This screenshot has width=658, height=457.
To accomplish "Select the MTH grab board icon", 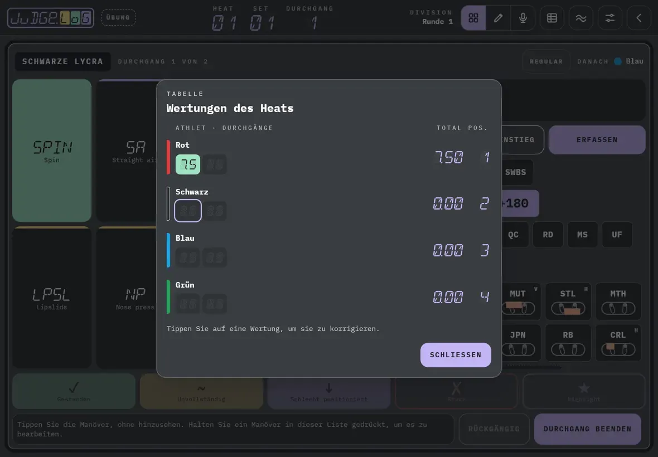I will click(618, 302).
